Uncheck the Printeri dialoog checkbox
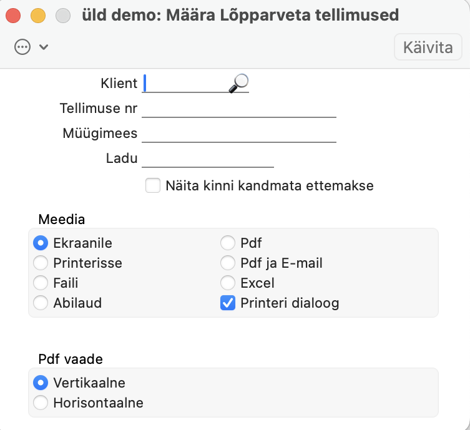Screen dimensions: 470x430 228,303
